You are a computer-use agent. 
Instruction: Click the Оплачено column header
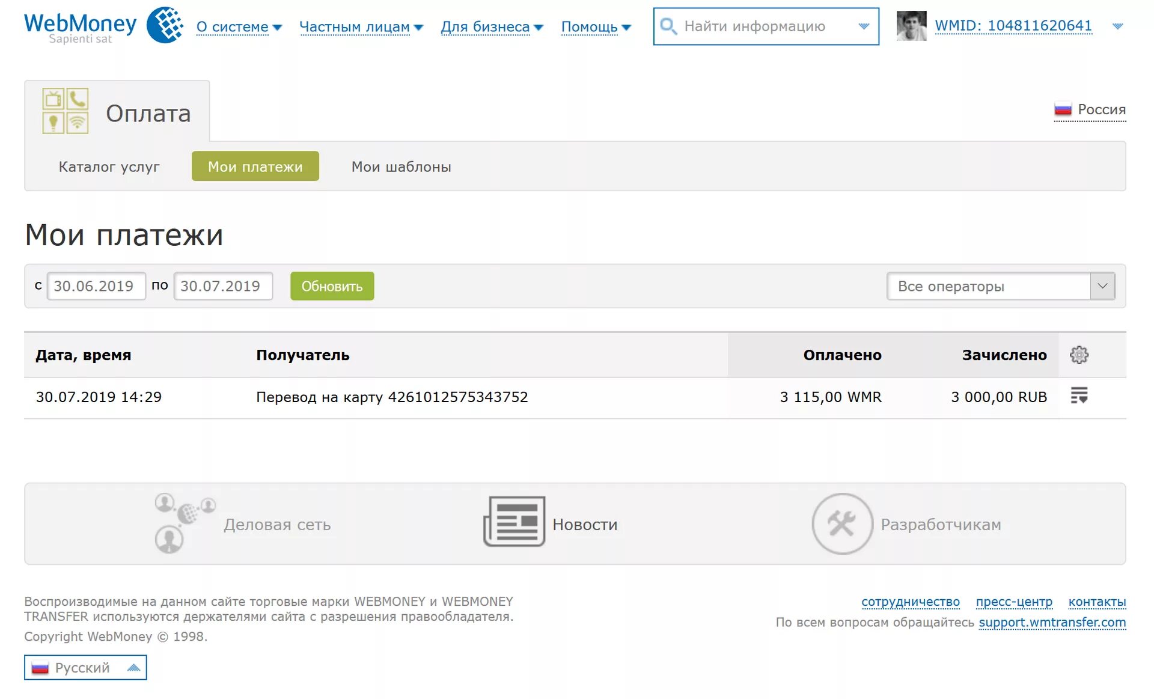coord(842,355)
